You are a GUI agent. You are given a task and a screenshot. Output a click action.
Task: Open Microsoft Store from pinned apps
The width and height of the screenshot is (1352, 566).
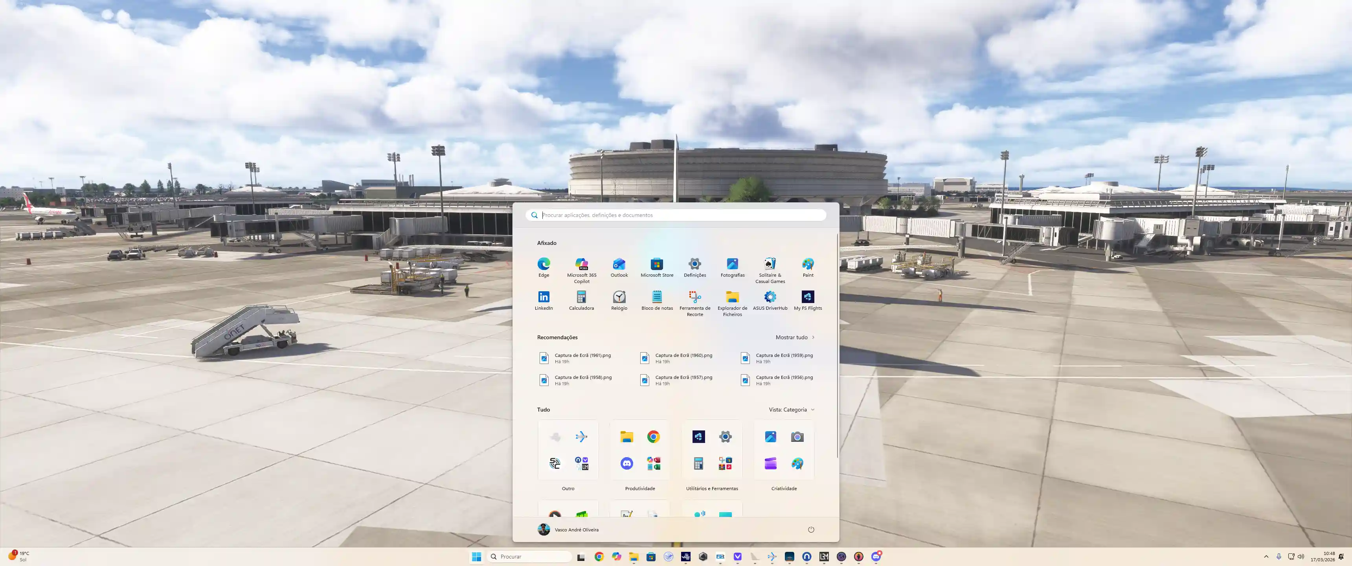pyautogui.click(x=657, y=267)
